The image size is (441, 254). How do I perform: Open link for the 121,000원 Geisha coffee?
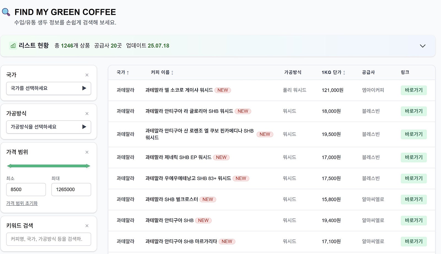(x=413, y=90)
